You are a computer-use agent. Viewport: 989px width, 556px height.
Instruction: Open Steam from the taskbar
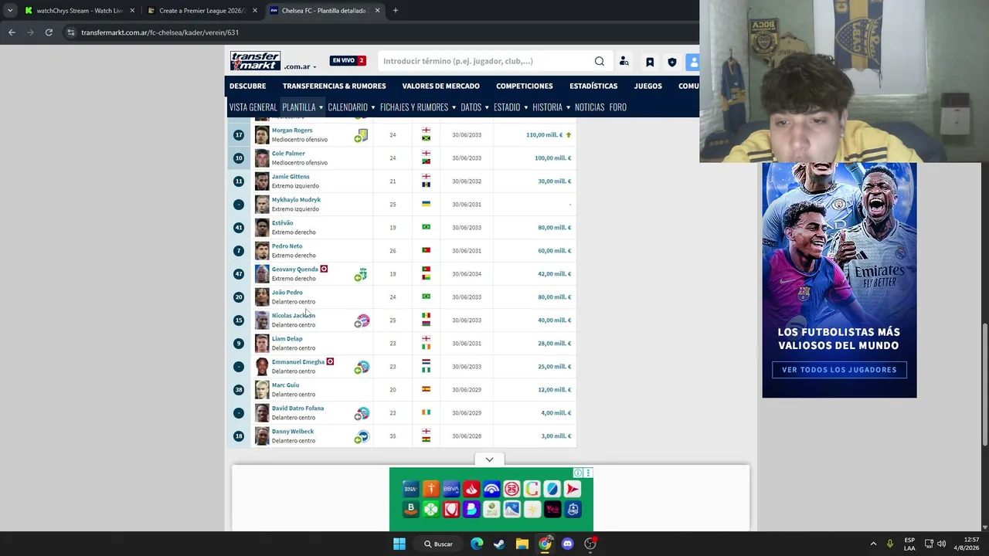click(499, 544)
